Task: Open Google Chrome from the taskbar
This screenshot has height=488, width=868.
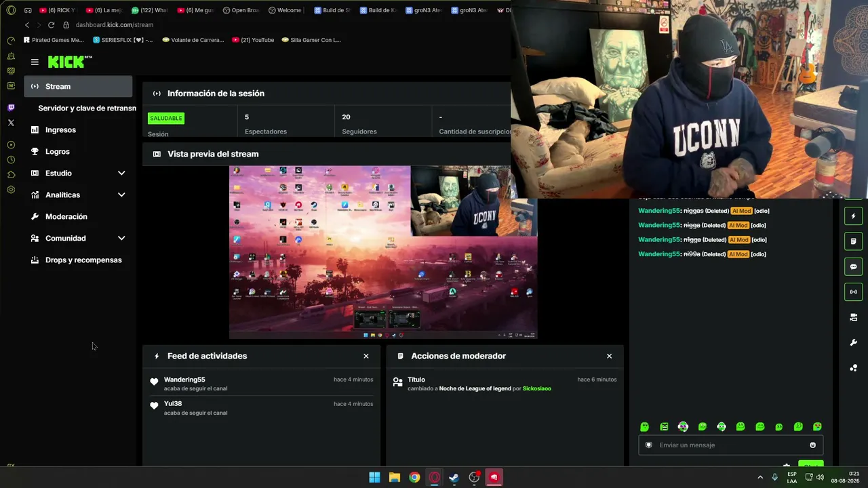Action: click(414, 477)
